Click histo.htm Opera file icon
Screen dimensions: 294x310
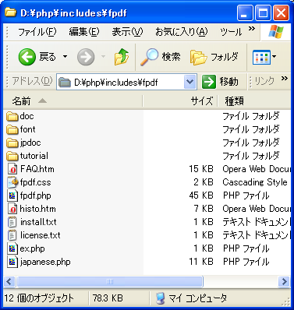point(12,209)
